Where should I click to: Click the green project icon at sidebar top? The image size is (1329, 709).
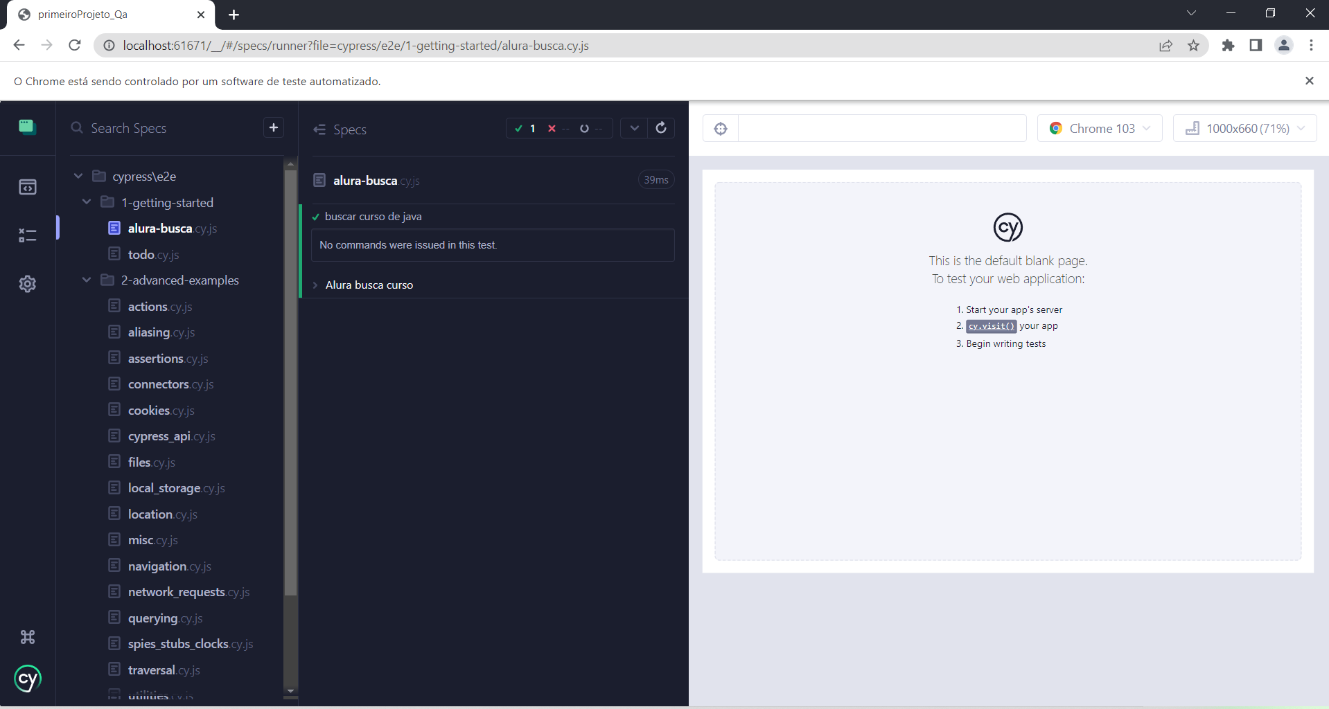coord(27,127)
